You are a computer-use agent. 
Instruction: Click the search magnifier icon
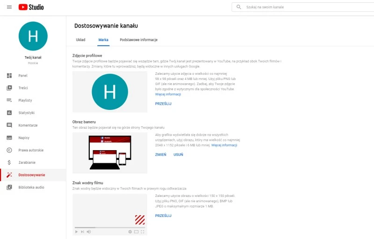click(x=238, y=7)
